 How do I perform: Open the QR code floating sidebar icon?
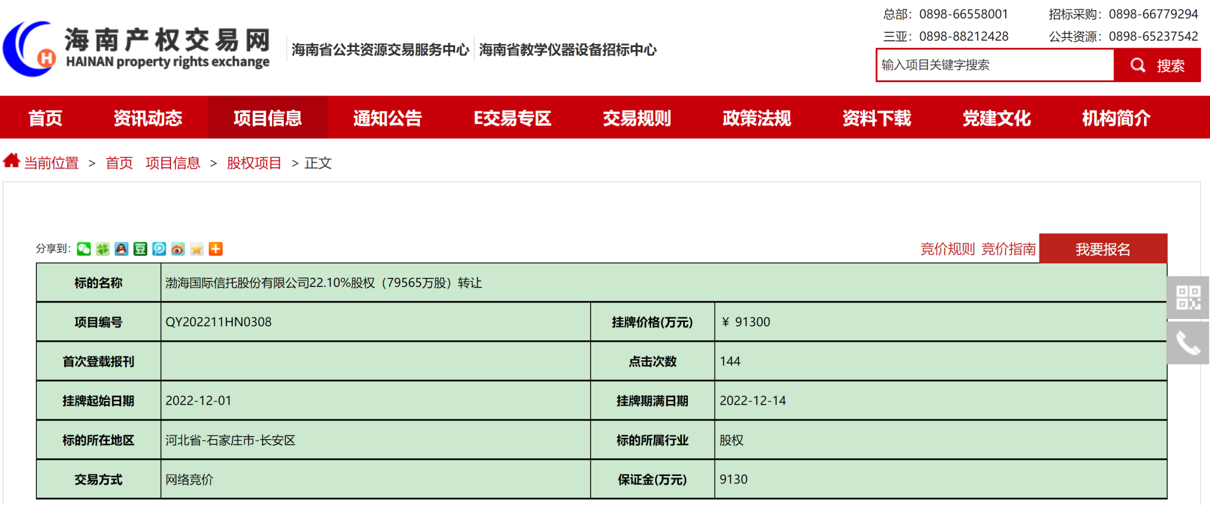click(x=1188, y=298)
